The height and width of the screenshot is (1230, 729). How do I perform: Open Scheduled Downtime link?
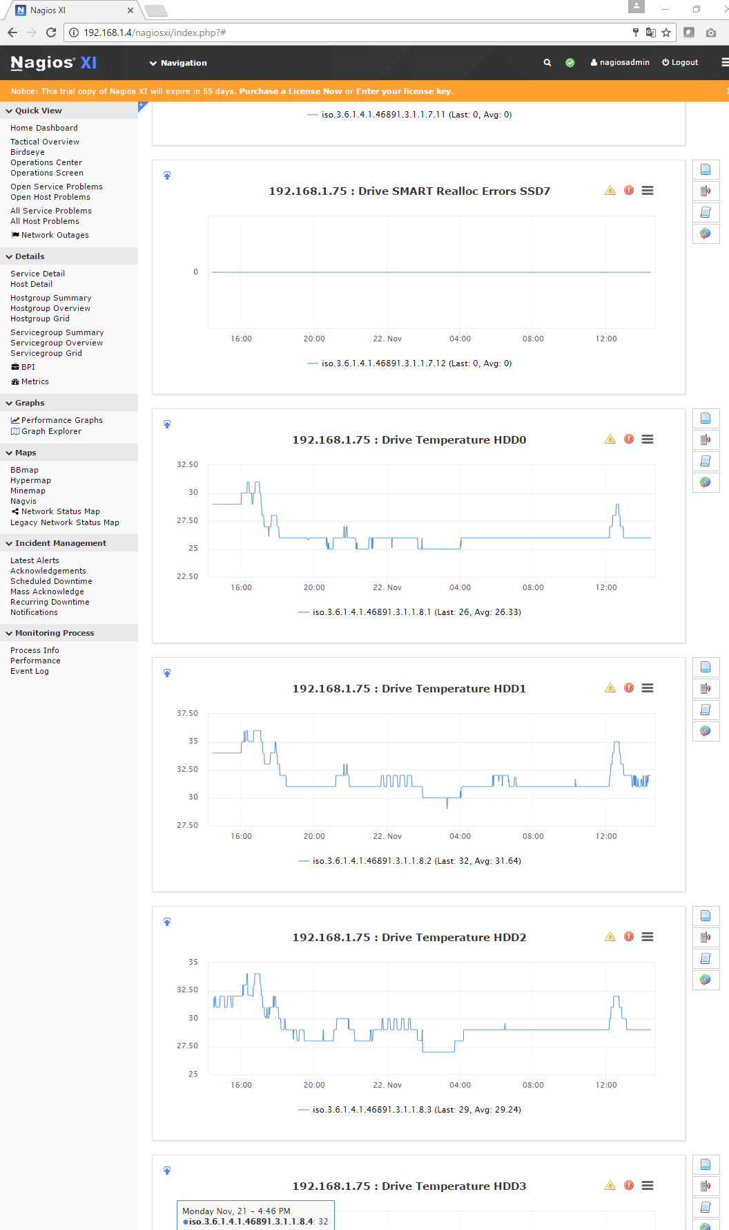(51, 581)
